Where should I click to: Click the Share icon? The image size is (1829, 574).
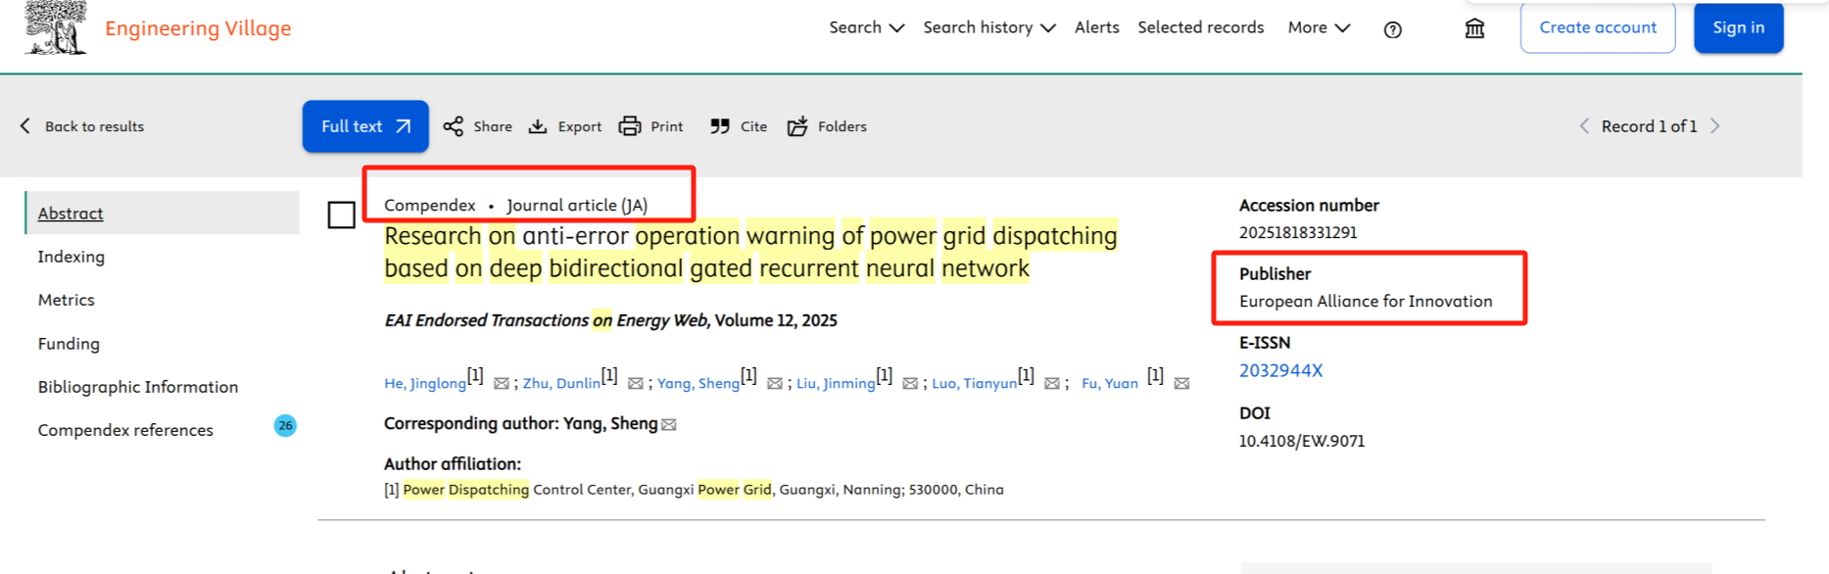pyautogui.click(x=453, y=126)
